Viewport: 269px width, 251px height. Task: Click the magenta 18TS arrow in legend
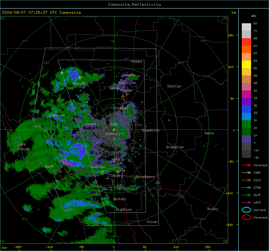tap(246, 203)
